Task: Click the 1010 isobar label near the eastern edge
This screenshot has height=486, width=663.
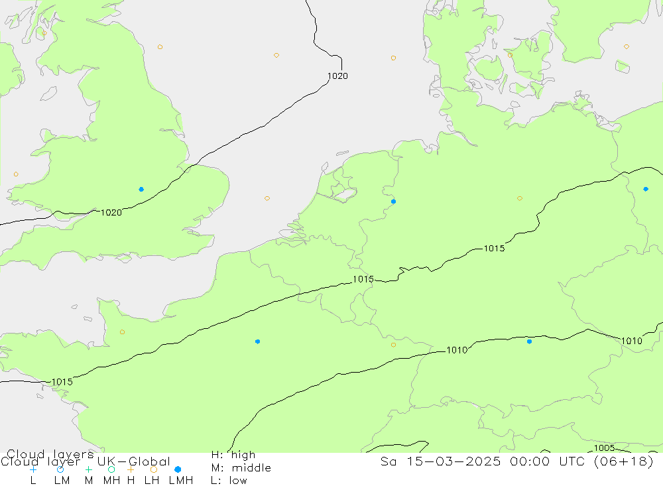Action: 631,341
